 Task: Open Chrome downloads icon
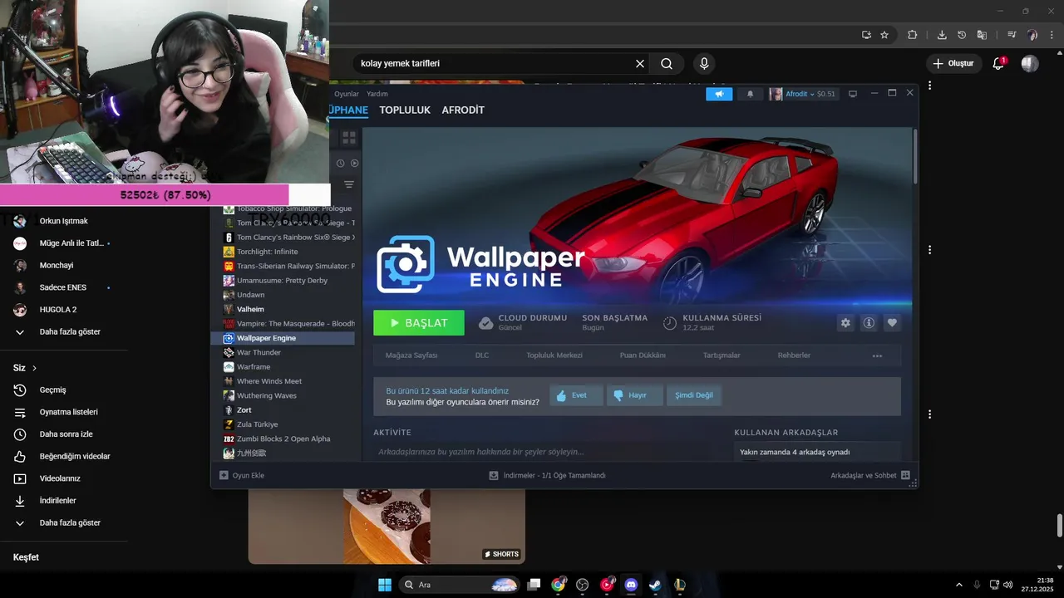point(942,35)
